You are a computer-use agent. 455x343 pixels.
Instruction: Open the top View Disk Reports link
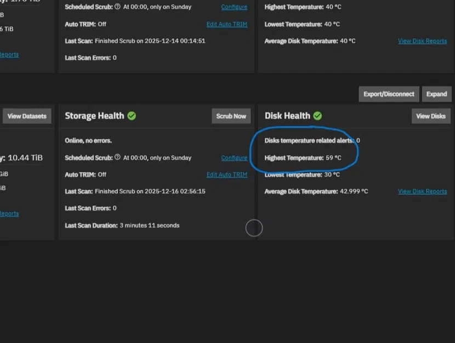coord(422,41)
